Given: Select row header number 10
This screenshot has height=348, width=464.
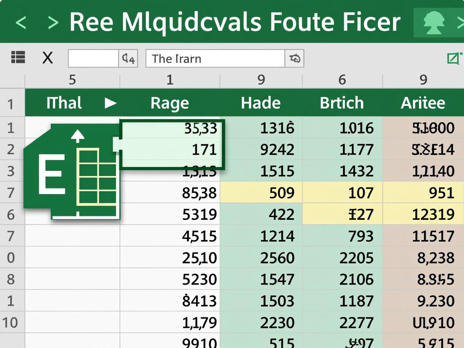Looking at the screenshot, I should click(10, 322).
